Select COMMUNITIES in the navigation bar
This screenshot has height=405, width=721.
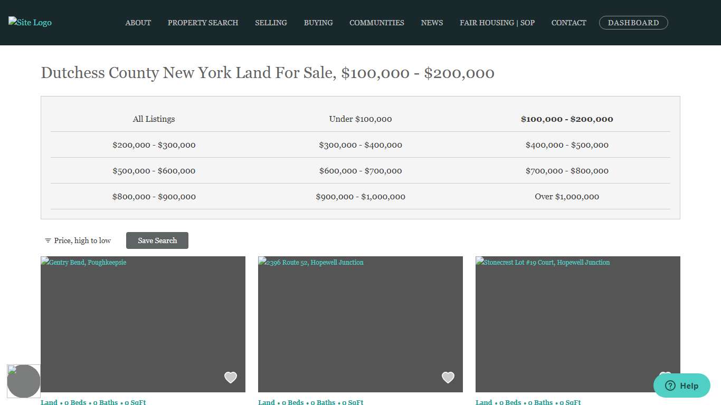coord(376,23)
